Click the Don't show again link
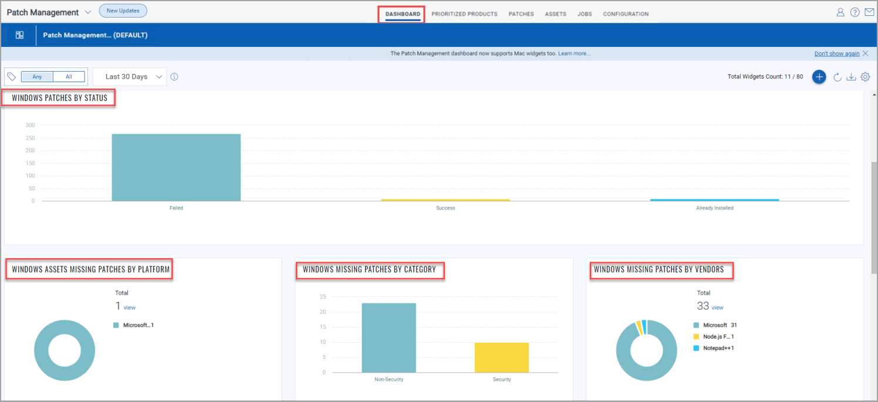Screen dimensions: 878x402 tap(836, 53)
